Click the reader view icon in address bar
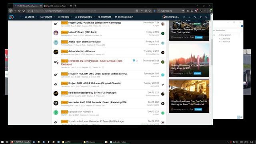The width and height of the screenshot is (256, 144). click(x=137, y=11)
